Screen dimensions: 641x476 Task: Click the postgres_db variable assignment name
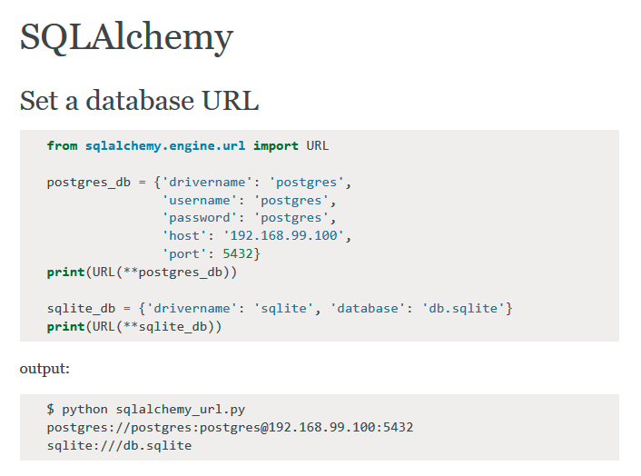click(88, 182)
